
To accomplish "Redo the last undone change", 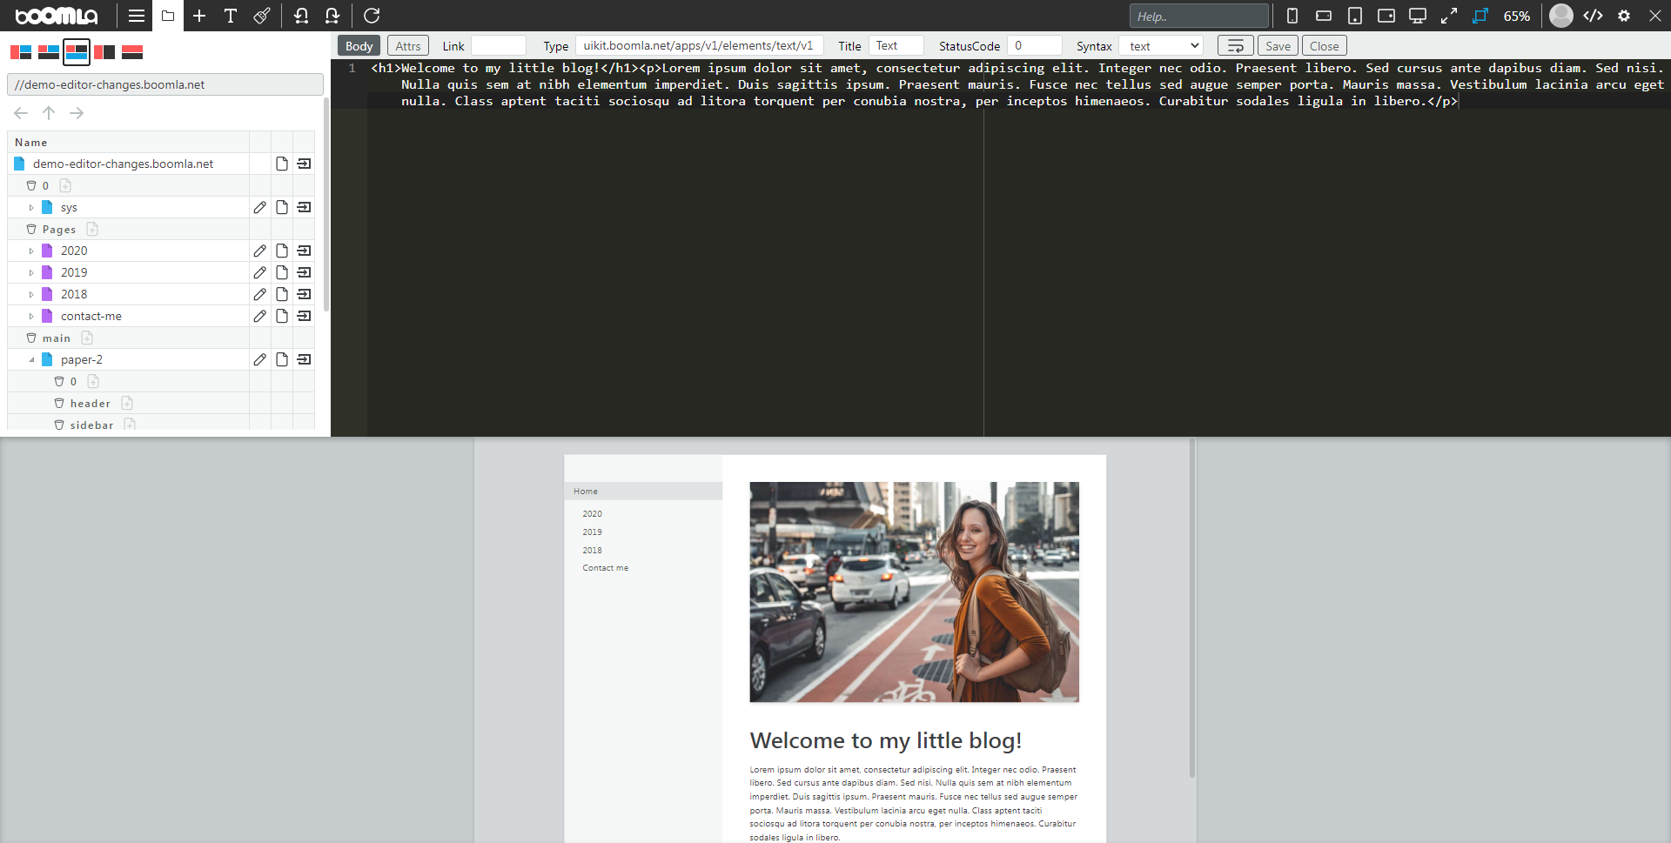I will tap(333, 16).
